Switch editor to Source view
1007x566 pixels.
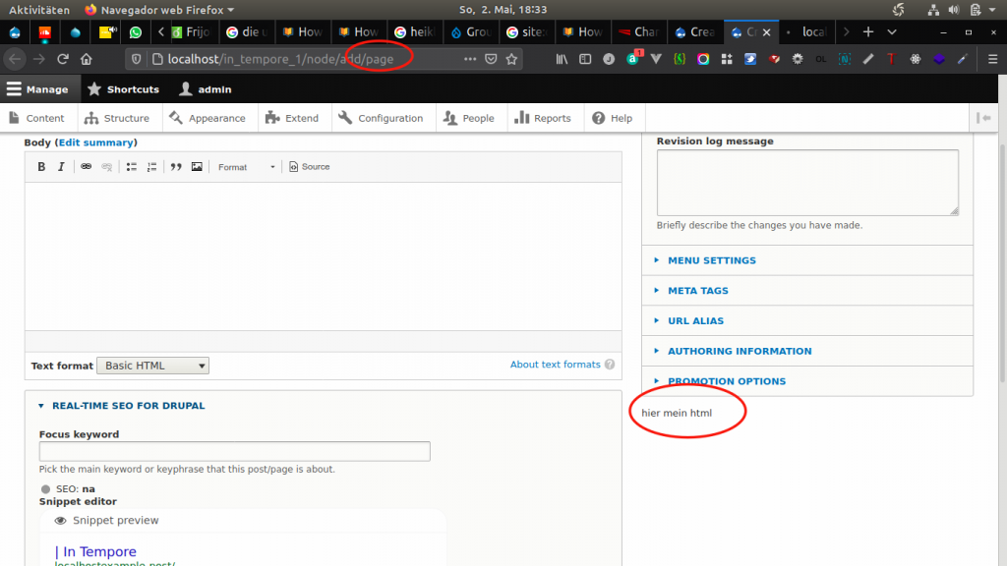310,167
